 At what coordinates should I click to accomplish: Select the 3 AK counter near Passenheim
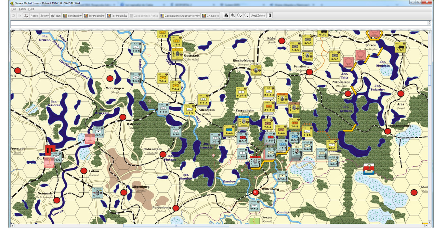pyautogui.click(x=244, y=121)
